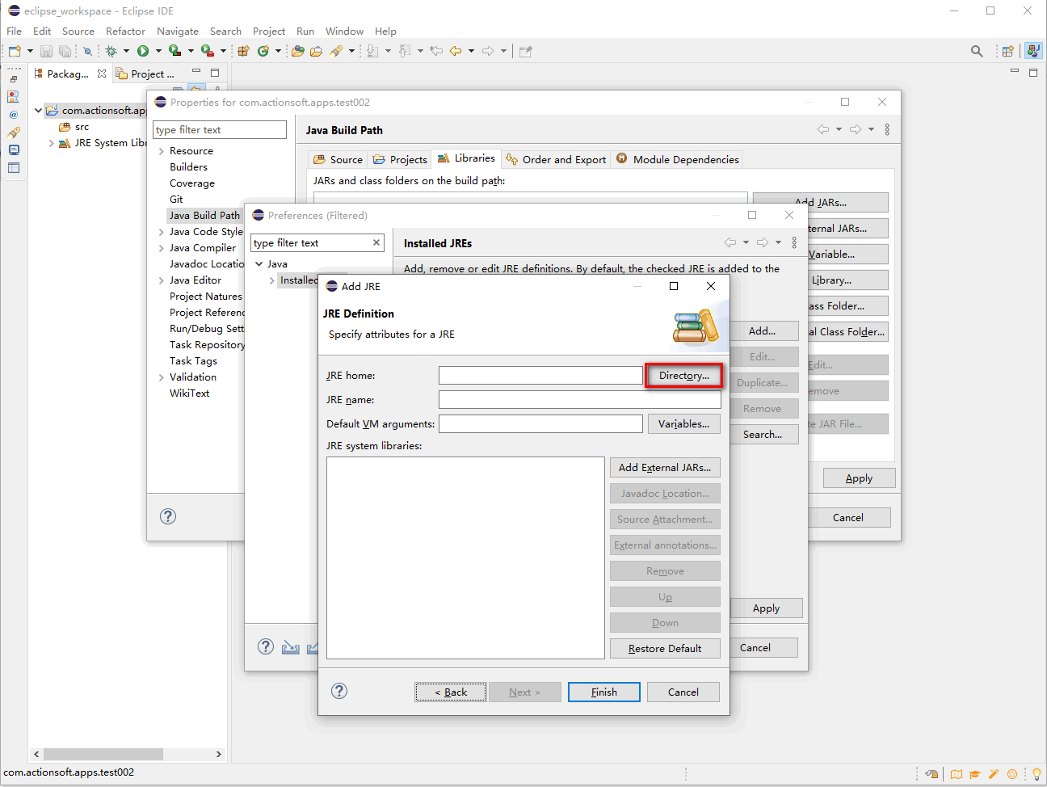
Task: Open the Run button dropdown arrow
Action: [x=158, y=51]
